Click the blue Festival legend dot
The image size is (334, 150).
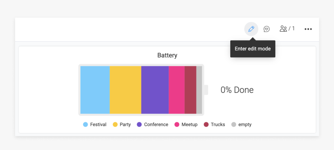pyautogui.click(x=85, y=124)
